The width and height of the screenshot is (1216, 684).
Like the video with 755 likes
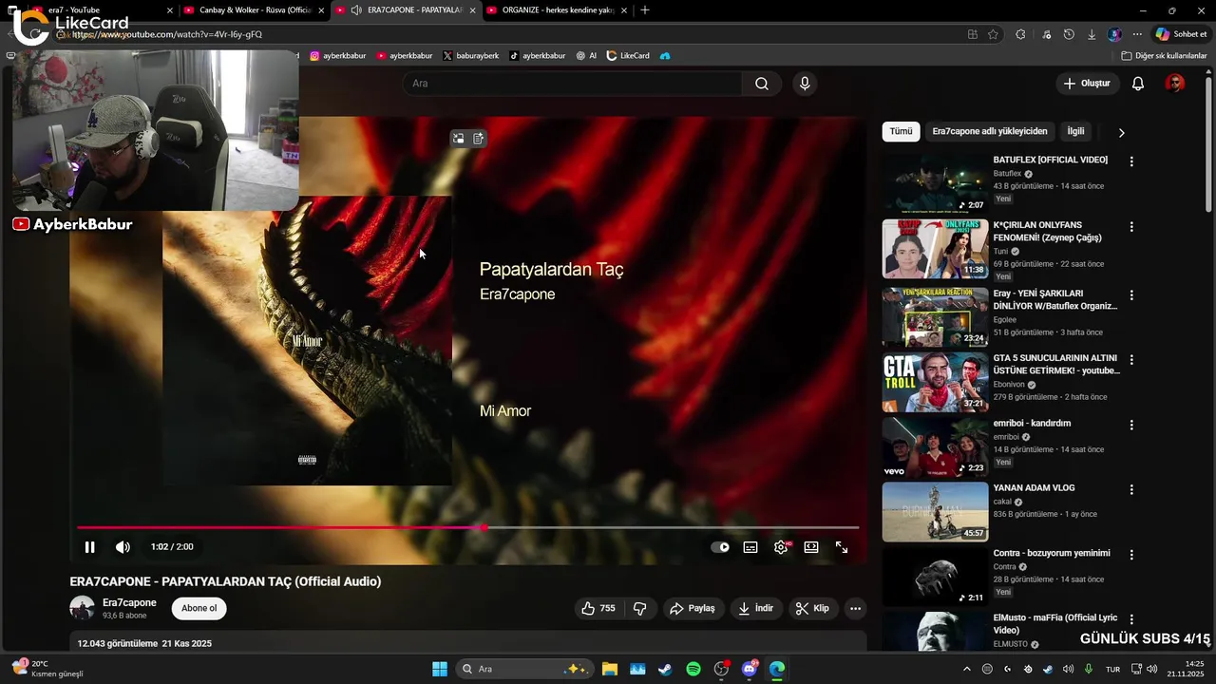[598, 608]
